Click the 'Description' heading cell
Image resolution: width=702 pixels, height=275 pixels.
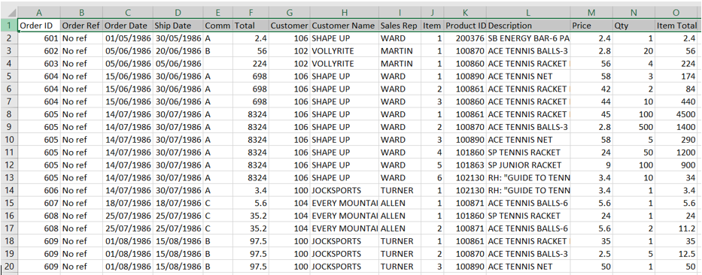528,26
